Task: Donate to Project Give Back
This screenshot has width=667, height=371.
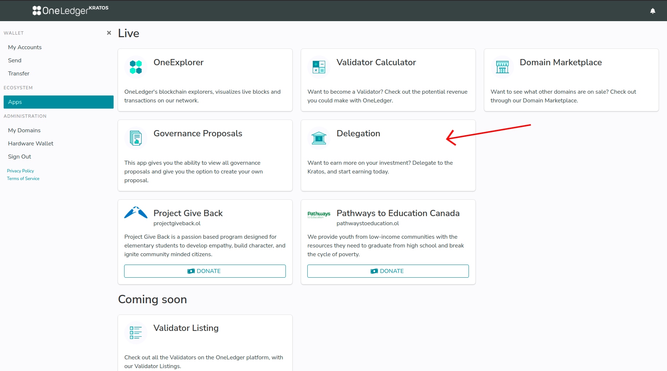Action: (205, 271)
